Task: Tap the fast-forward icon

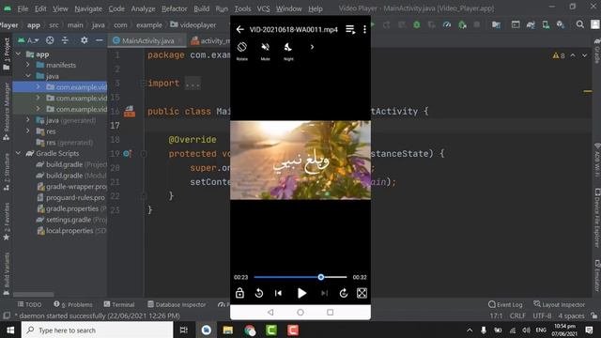Action: click(x=344, y=293)
